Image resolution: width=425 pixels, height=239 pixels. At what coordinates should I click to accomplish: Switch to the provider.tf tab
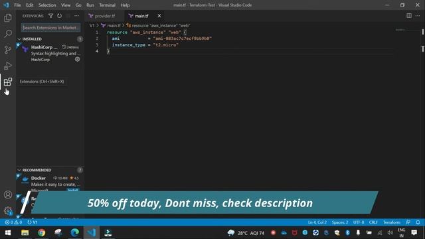coord(105,16)
